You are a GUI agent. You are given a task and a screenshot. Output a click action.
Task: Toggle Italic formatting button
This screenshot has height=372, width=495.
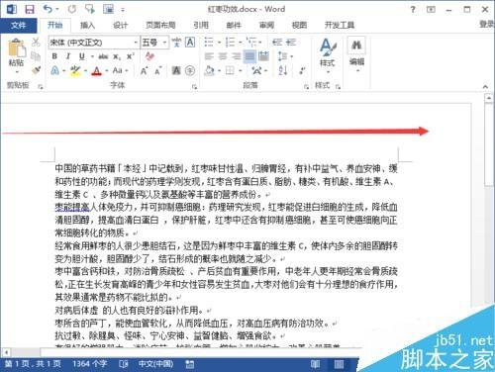(68, 56)
